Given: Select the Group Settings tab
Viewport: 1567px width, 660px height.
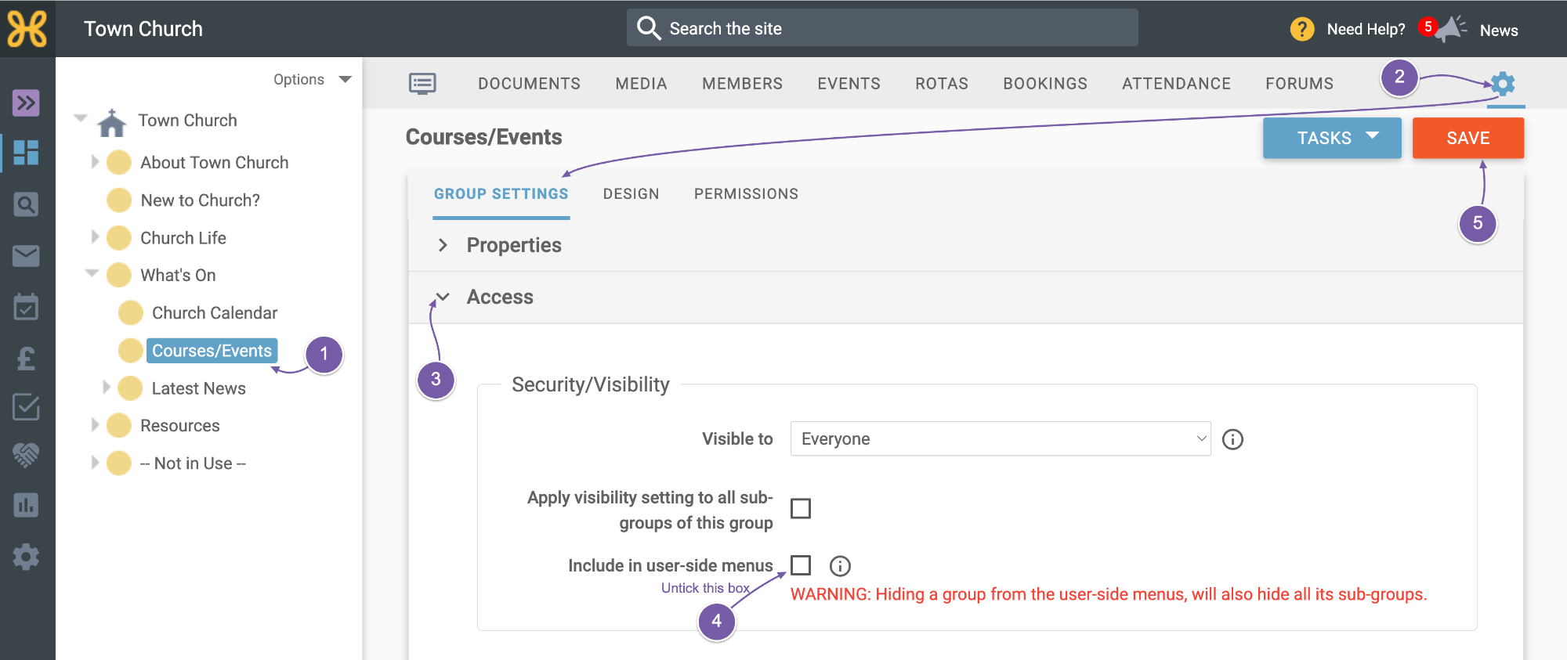Looking at the screenshot, I should tap(501, 194).
